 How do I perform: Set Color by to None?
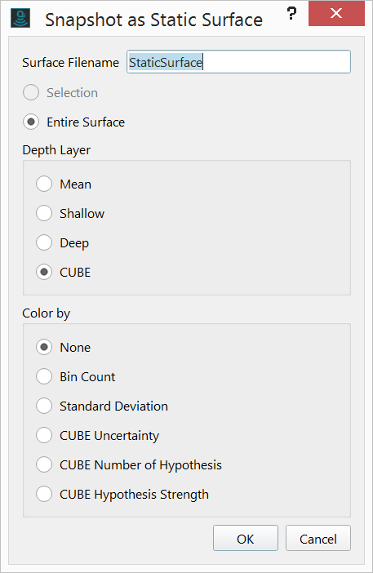coord(63,347)
